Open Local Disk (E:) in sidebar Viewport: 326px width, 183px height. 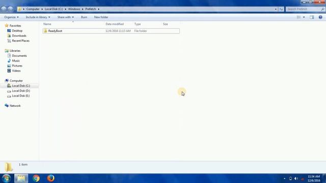(x=20, y=96)
